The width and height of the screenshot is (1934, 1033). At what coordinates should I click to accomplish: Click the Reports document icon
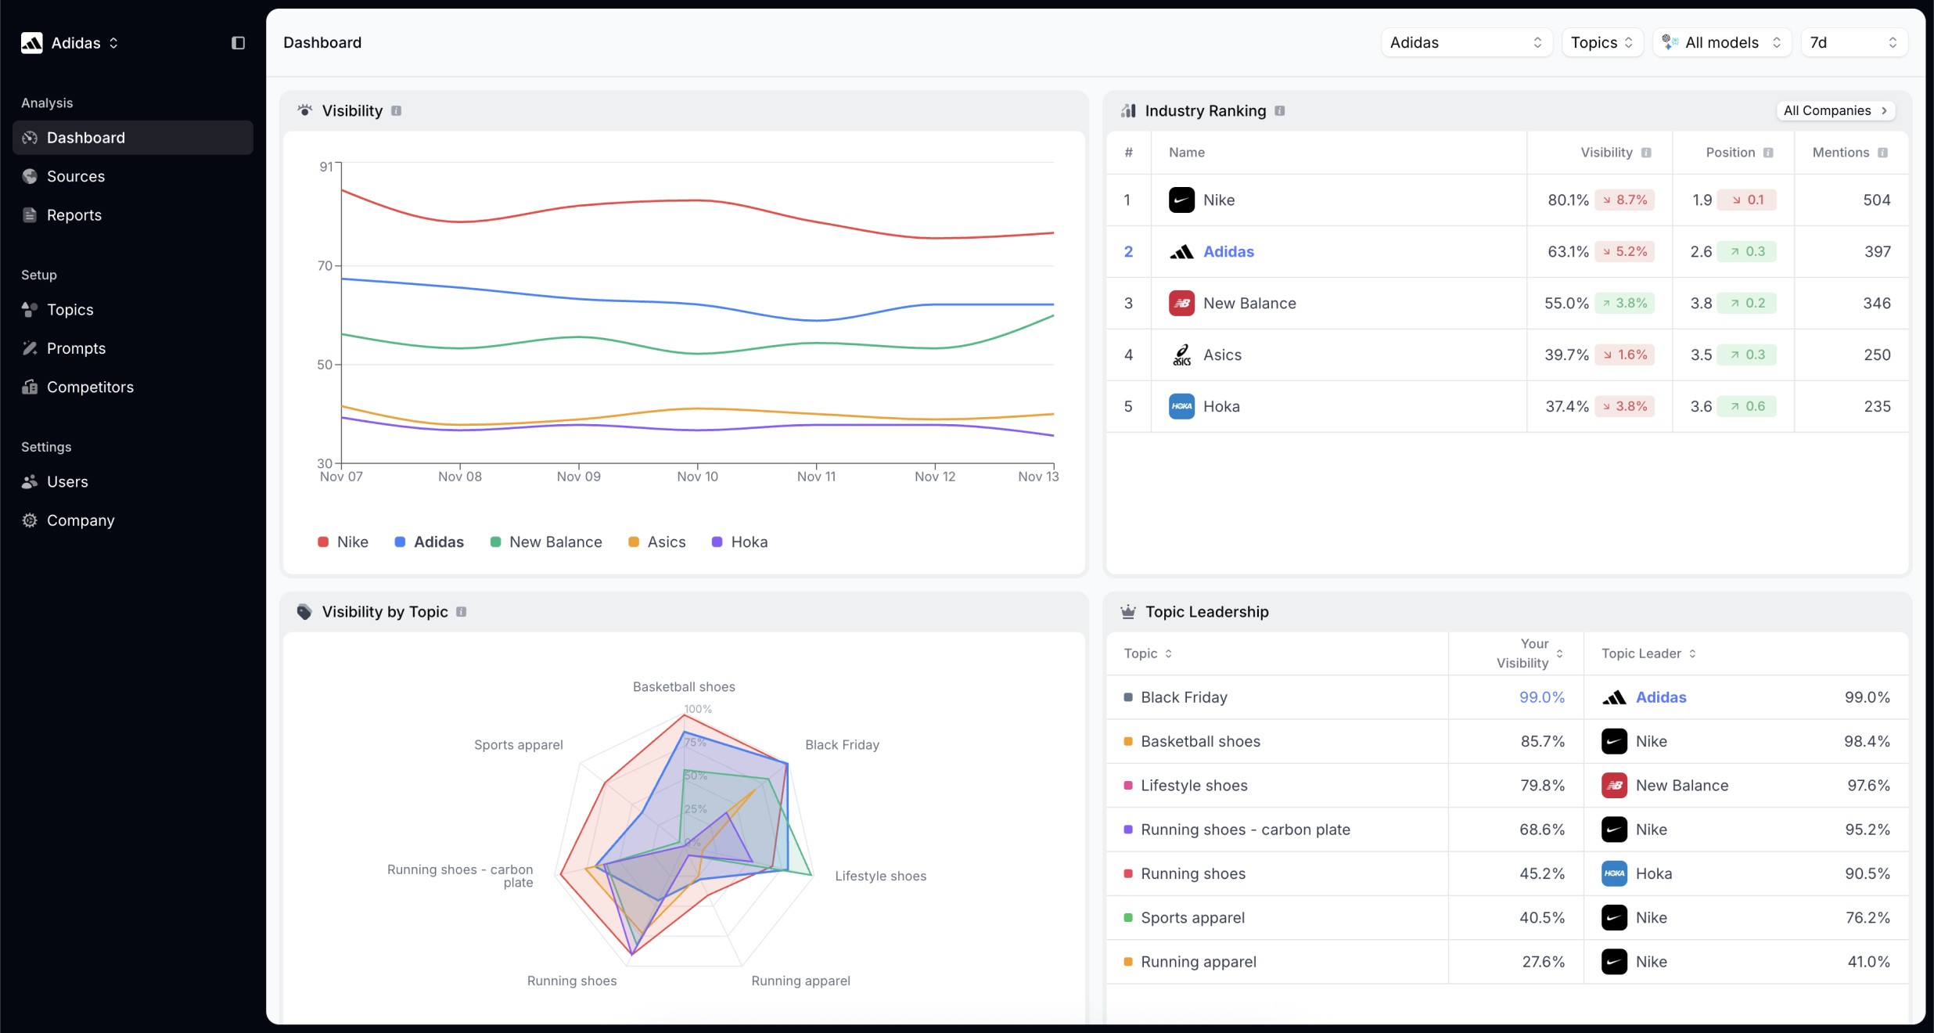tap(30, 215)
